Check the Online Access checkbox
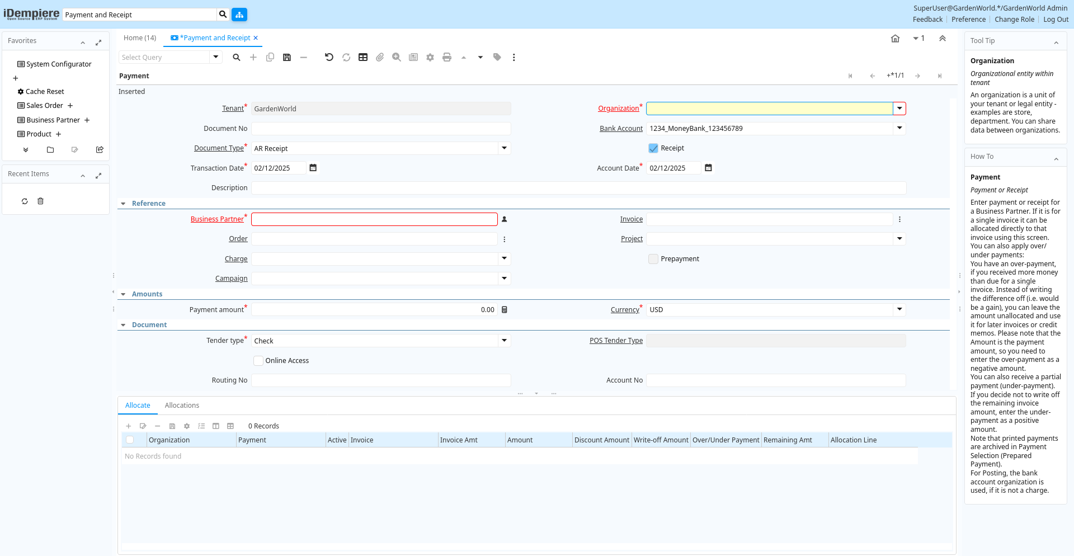The height and width of the screenshot is (556, 1074). coord(258,361)
